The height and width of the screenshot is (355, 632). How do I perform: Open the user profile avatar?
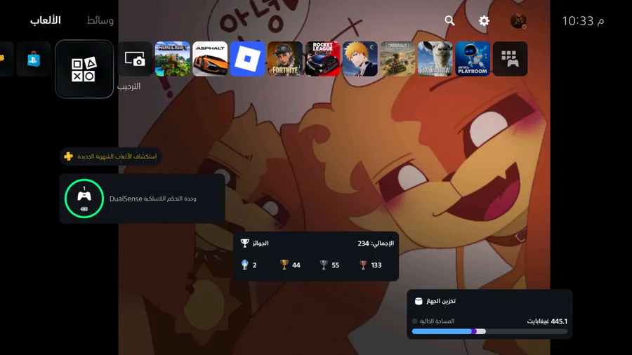point(518,20)
